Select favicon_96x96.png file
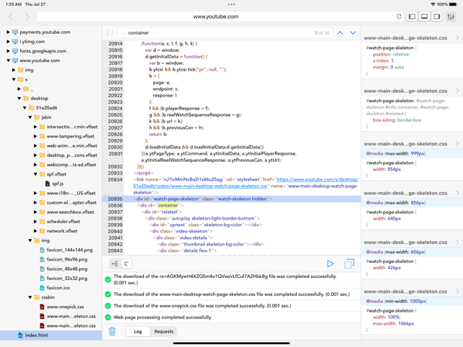Screen dimensions: 463x347 point(64,259)
